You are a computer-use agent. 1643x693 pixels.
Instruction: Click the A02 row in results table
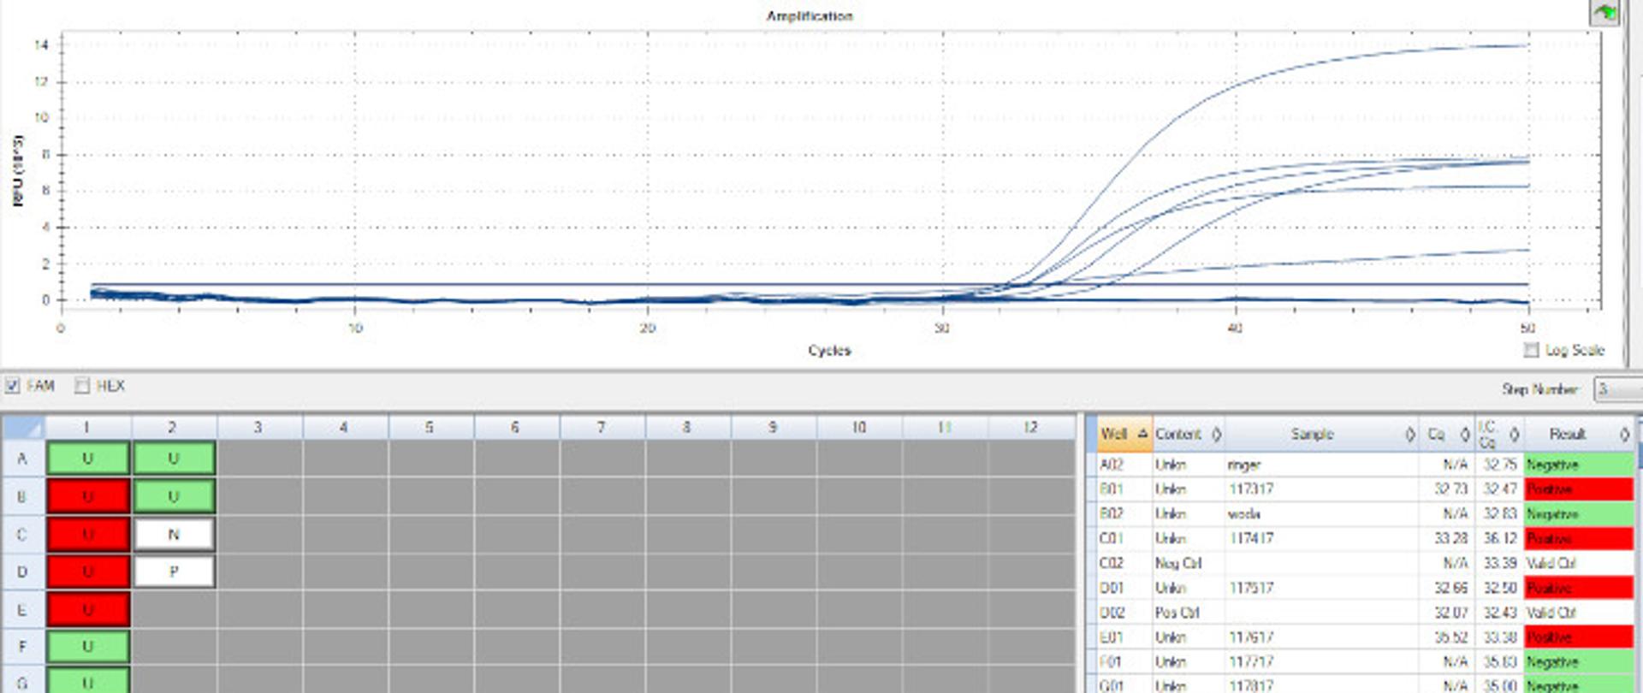pyautogui.click(x=1365, y=465)
